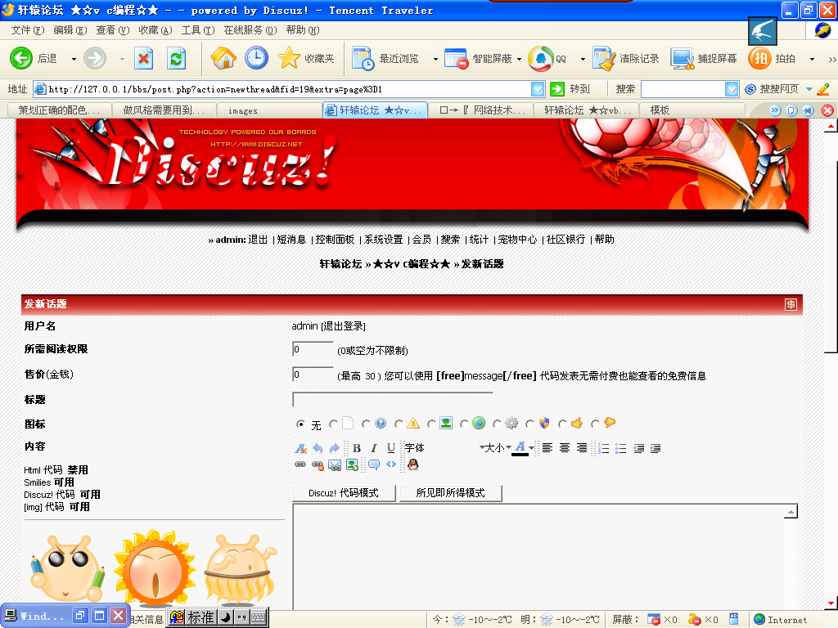Increase indent in editor toolbar

(x=656, y=449)
